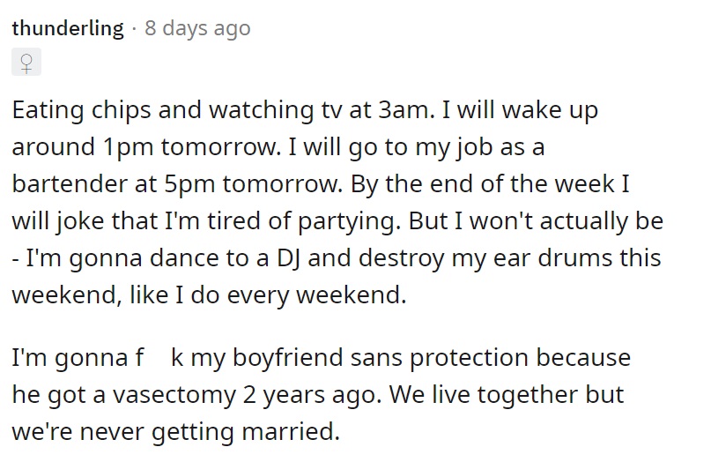Click the gray flair badge under username
711x462 pixels.
(x=26, y=62)
